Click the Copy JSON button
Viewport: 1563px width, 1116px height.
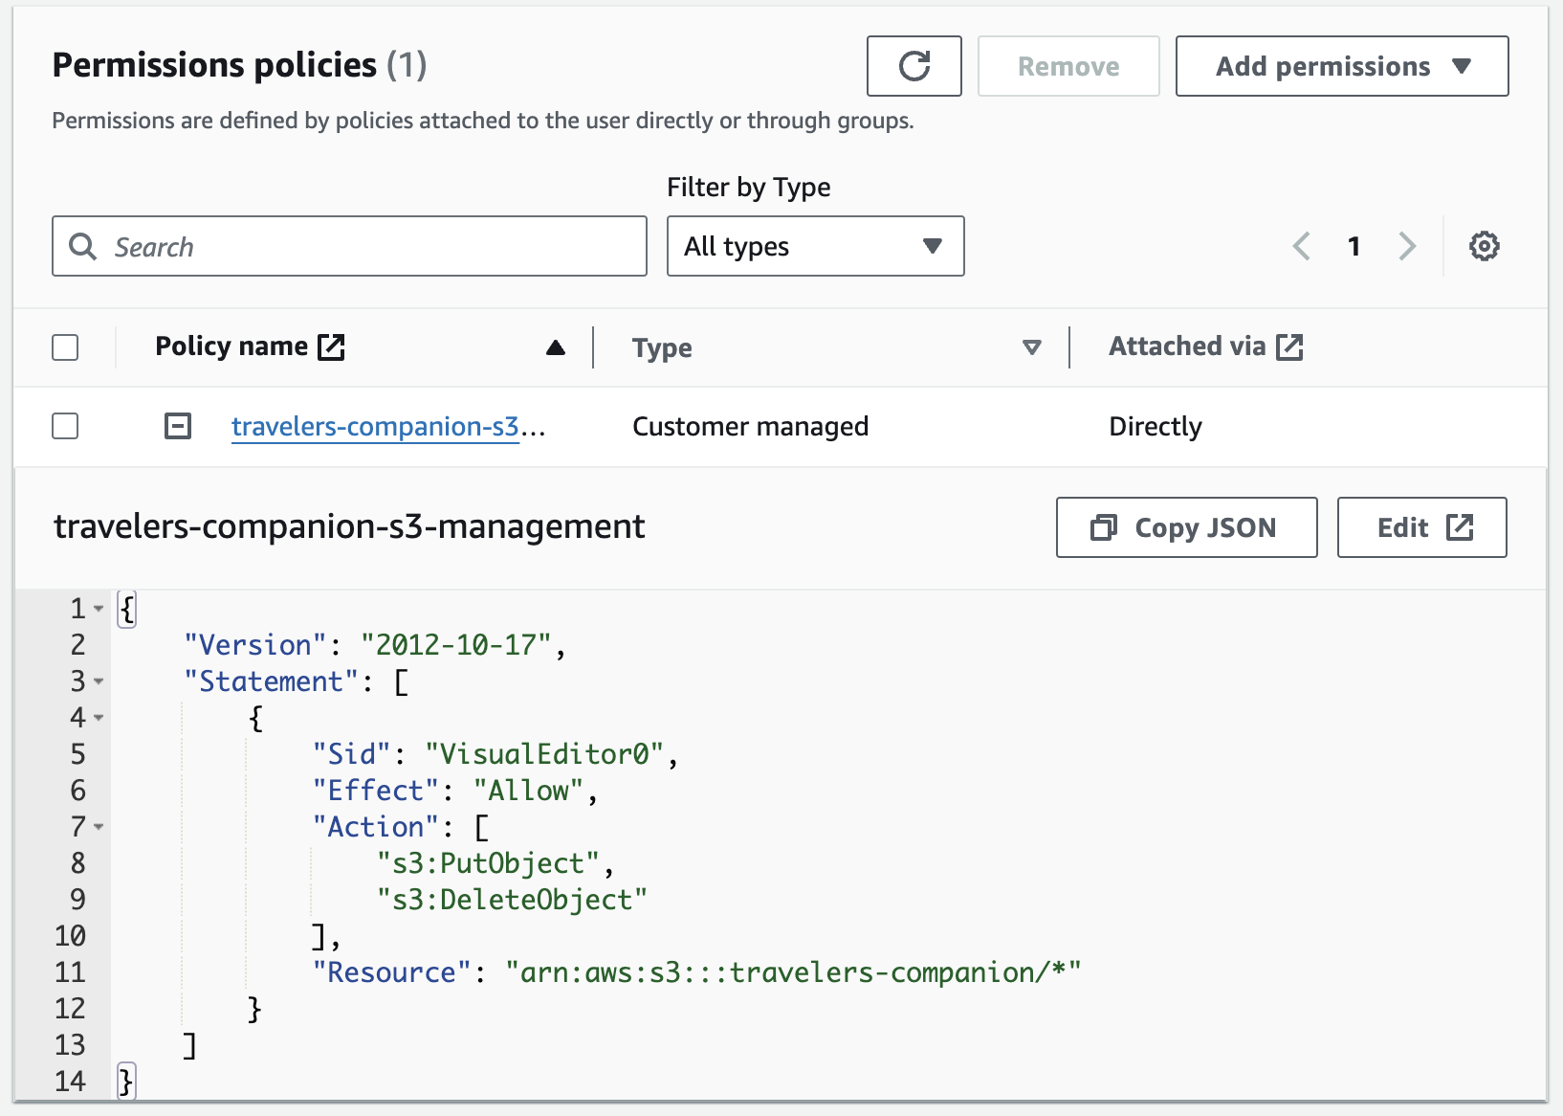click(x=1186, y=527)
